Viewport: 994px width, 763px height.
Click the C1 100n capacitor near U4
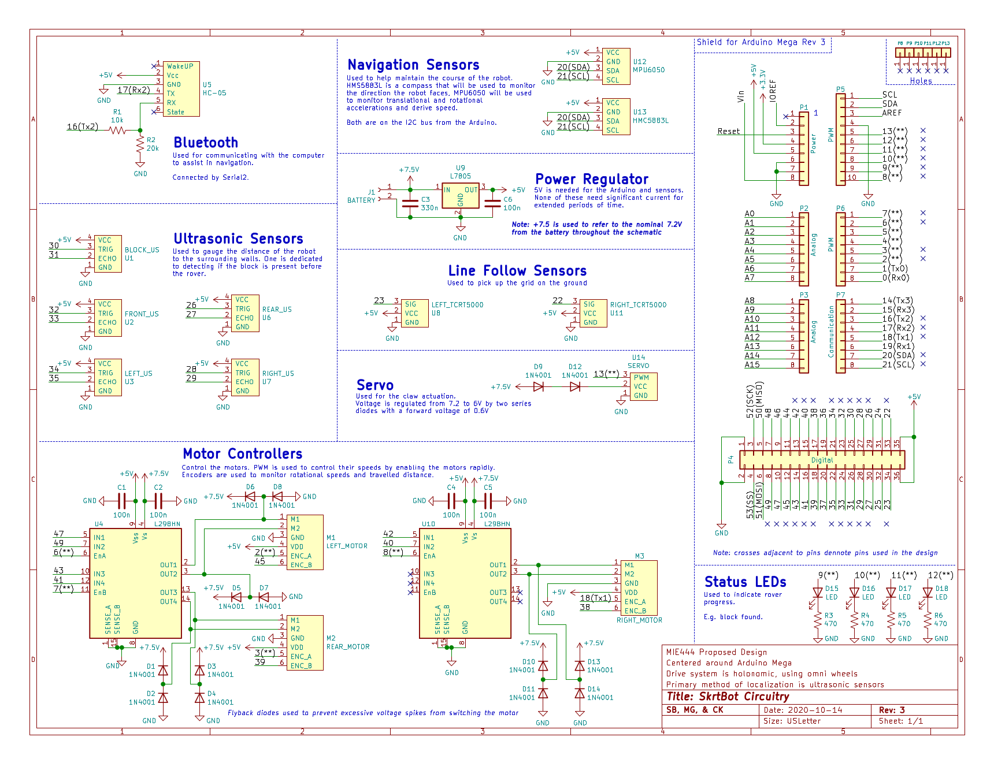coord(121,501)
